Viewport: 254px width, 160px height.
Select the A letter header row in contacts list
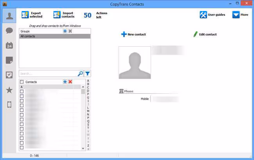[x=50, y=87]
